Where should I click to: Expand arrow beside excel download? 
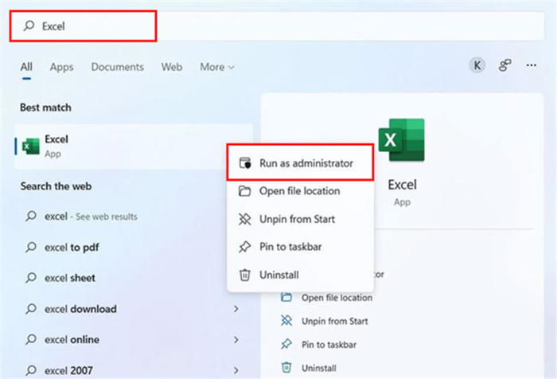(x=236, y=309)
